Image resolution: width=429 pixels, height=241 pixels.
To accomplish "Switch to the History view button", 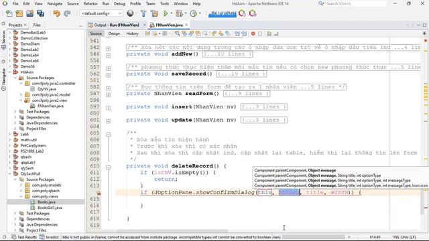I will point(133,33).
